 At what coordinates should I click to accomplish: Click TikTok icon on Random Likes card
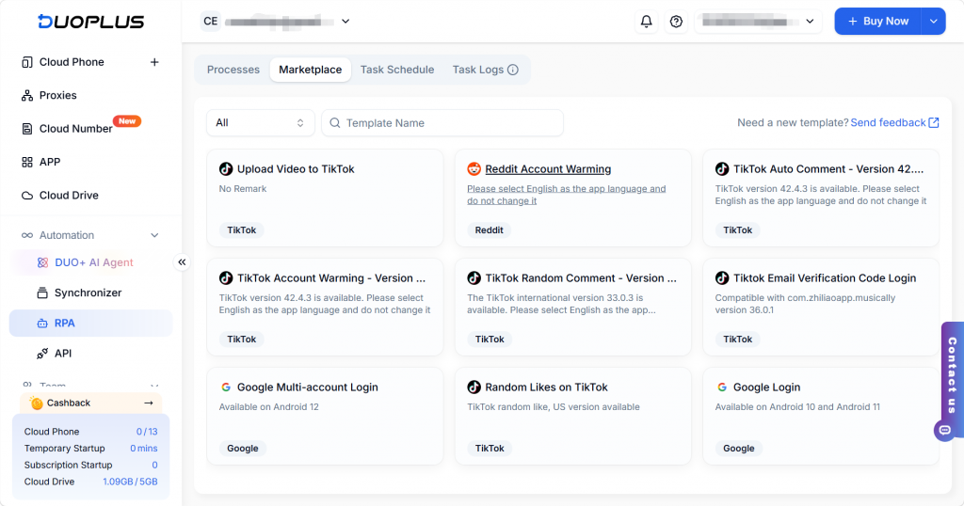point(474,387)
